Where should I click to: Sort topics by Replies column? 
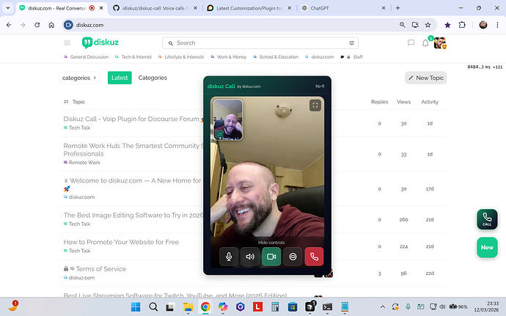[379, 102]
